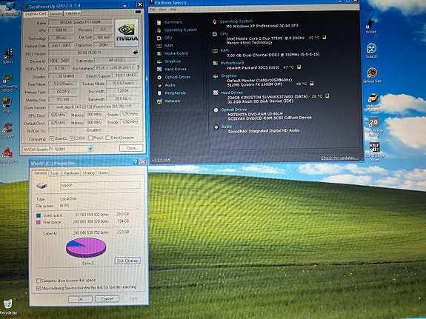
Task: Select CPU in the Speccy sidebar
Action: coord(168,38)
